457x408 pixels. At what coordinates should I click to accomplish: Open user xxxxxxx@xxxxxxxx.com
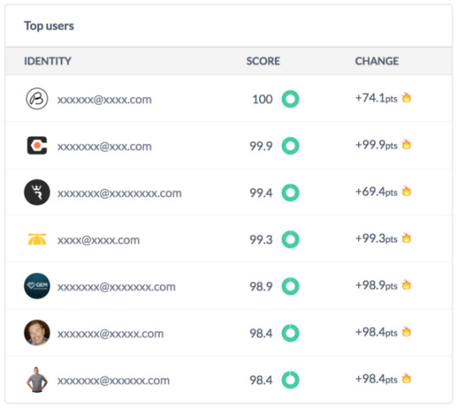[119, 193]
